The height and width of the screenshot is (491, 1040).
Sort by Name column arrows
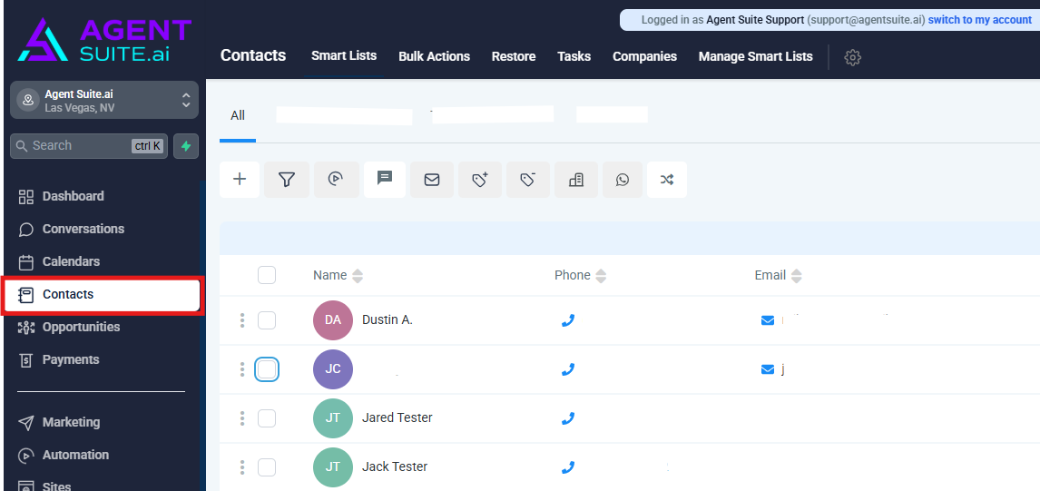[x=358, y=276]
